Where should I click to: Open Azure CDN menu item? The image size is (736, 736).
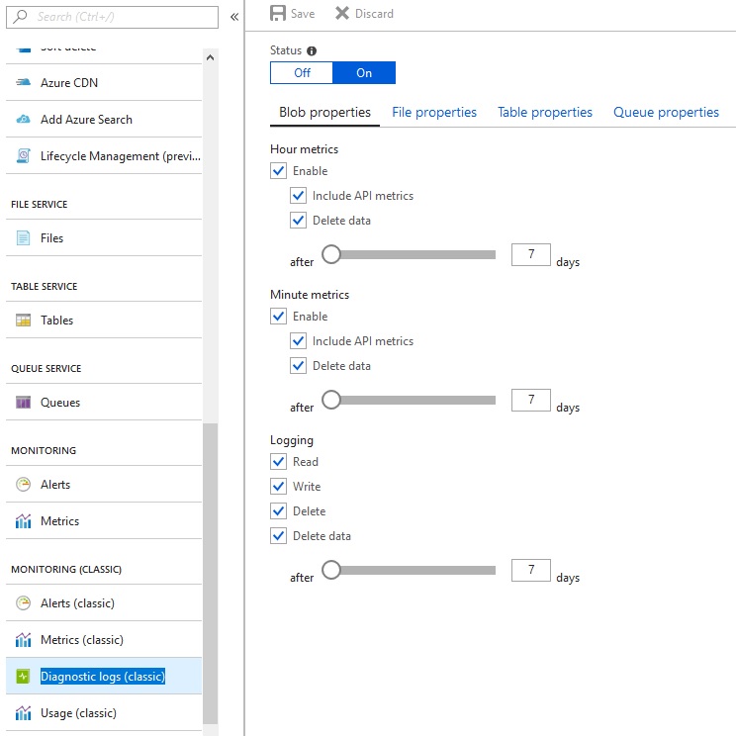[104, 83]
